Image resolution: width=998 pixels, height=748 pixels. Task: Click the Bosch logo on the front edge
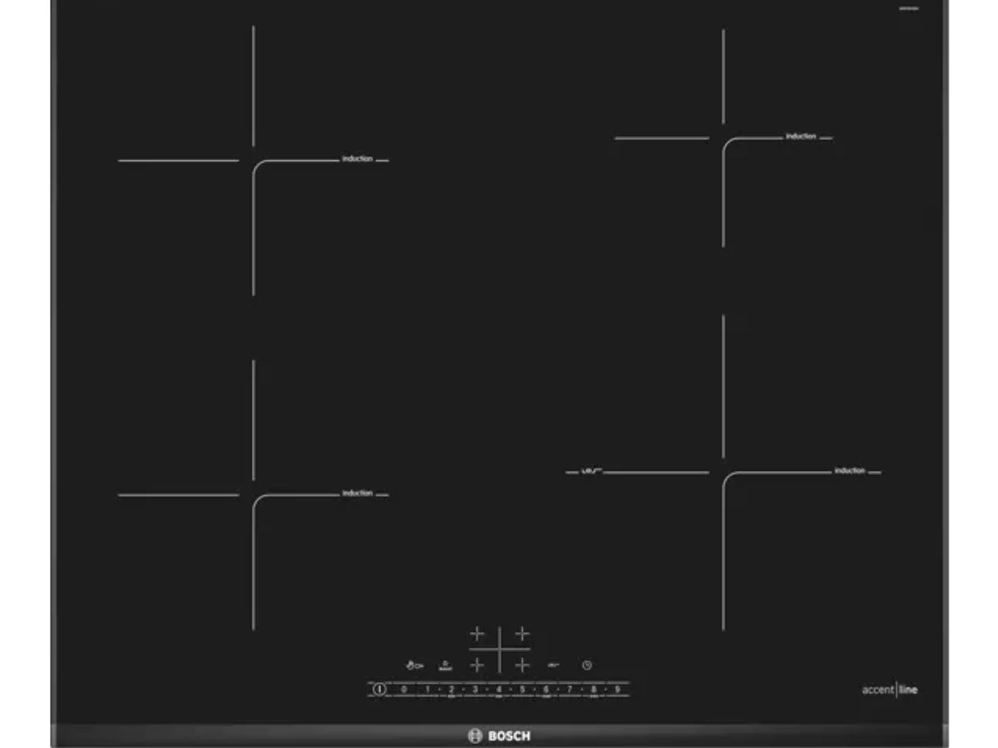click(500, 736)
